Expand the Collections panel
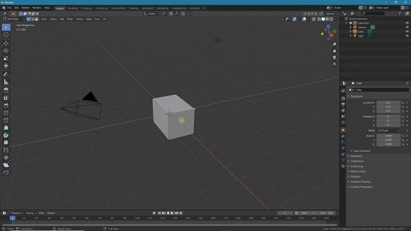The height and width of the screenshot is (231, 411). coord(357,161)
